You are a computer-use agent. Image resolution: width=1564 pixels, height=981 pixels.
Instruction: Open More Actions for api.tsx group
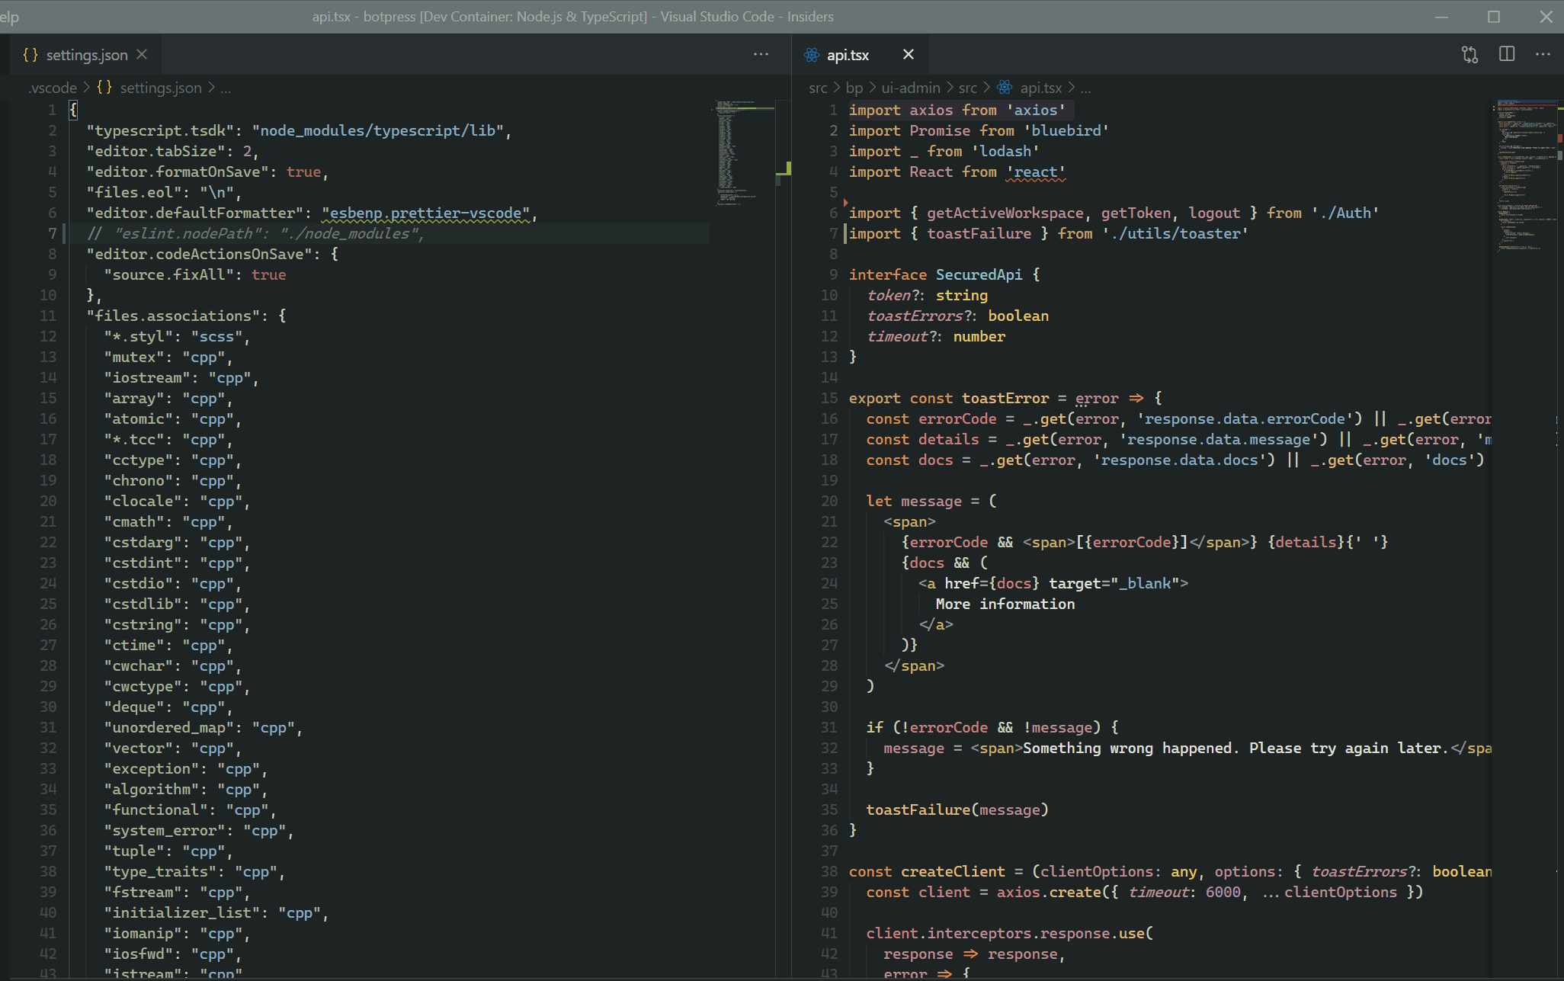pyautogui.click(x=1543, y=55)
